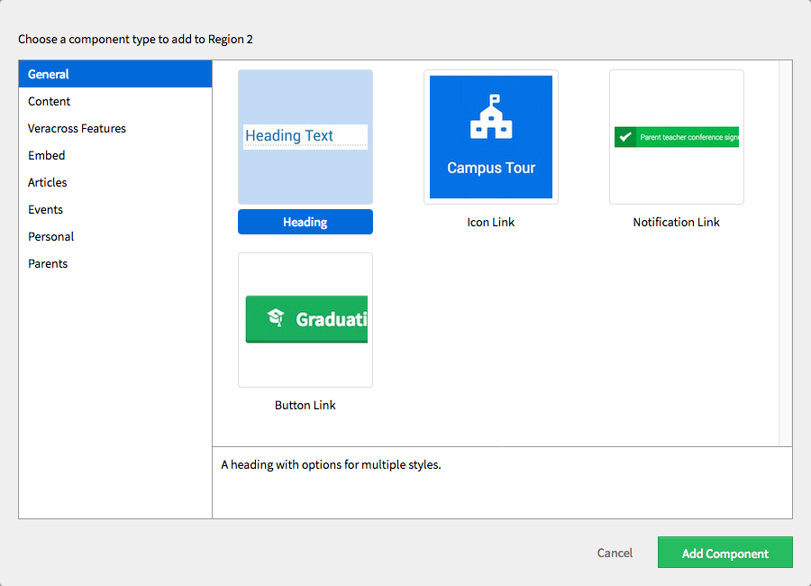The height and width of the screenshot is (586, 811).
Task: Select the Heading Text component thumbnail
Action: pyautogui.click(x=305, y=137)
